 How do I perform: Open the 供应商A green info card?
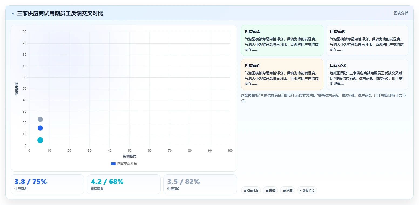click(282, 40)
